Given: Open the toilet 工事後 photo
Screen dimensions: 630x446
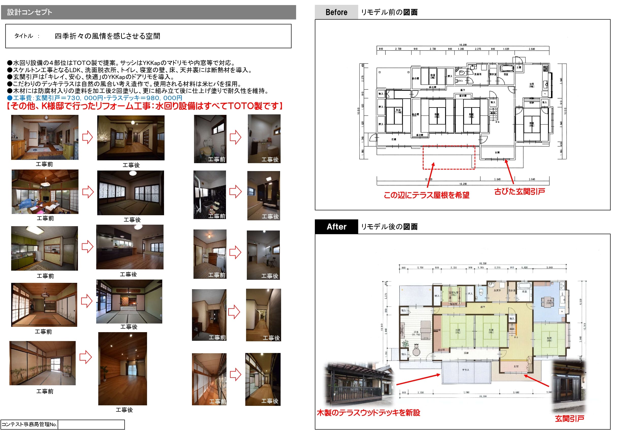Looking at the screenshot, I should click(x=264, y=139).
